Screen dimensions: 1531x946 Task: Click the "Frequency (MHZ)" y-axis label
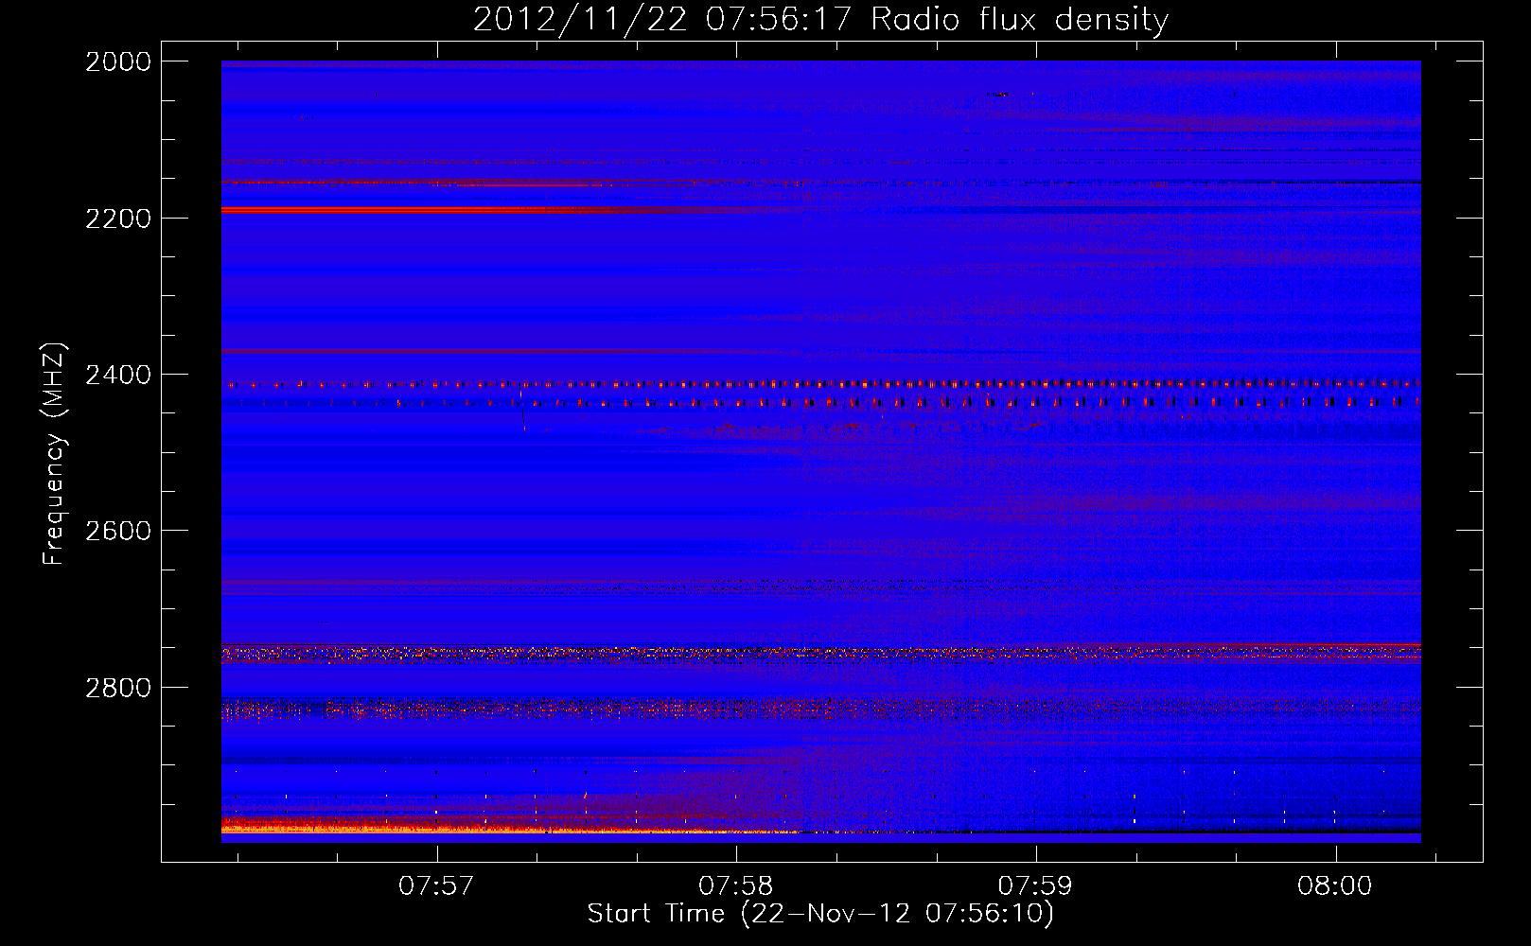tap(55, 454)
